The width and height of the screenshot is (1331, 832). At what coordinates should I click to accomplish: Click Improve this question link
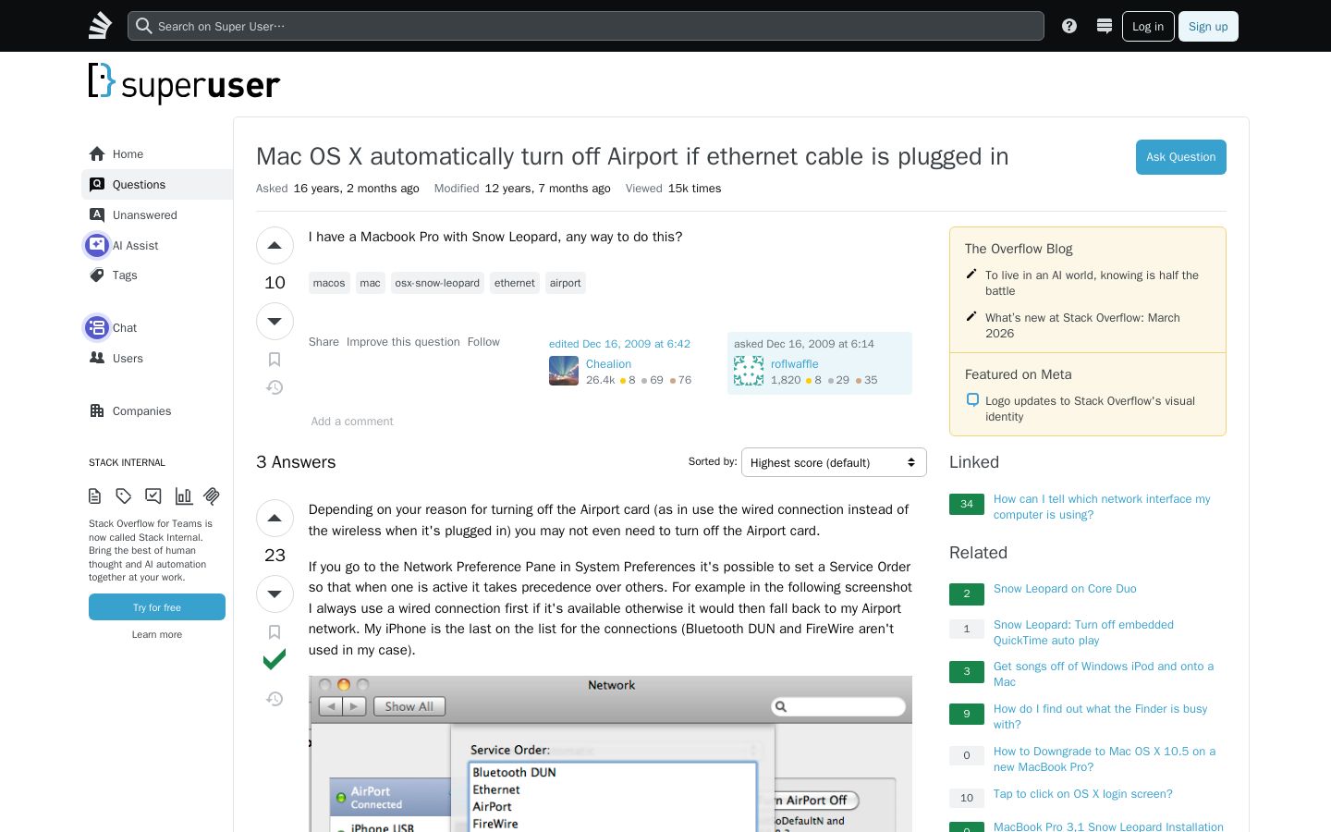tap(403, 342)
